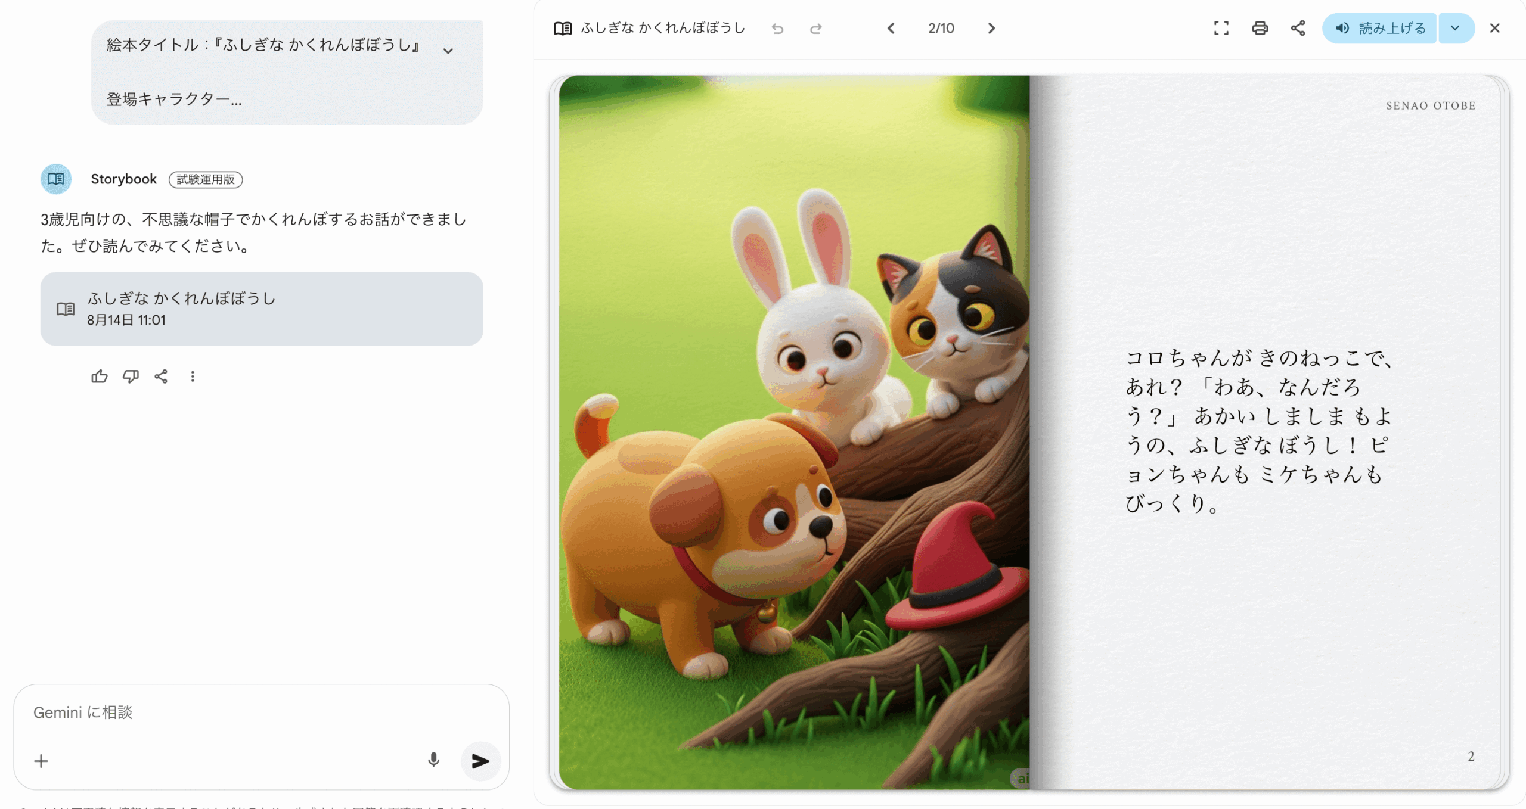Open dropdown arrow beside 読み上げる button
This screenshot has width=1526, height=809.
click(1455, 28)
